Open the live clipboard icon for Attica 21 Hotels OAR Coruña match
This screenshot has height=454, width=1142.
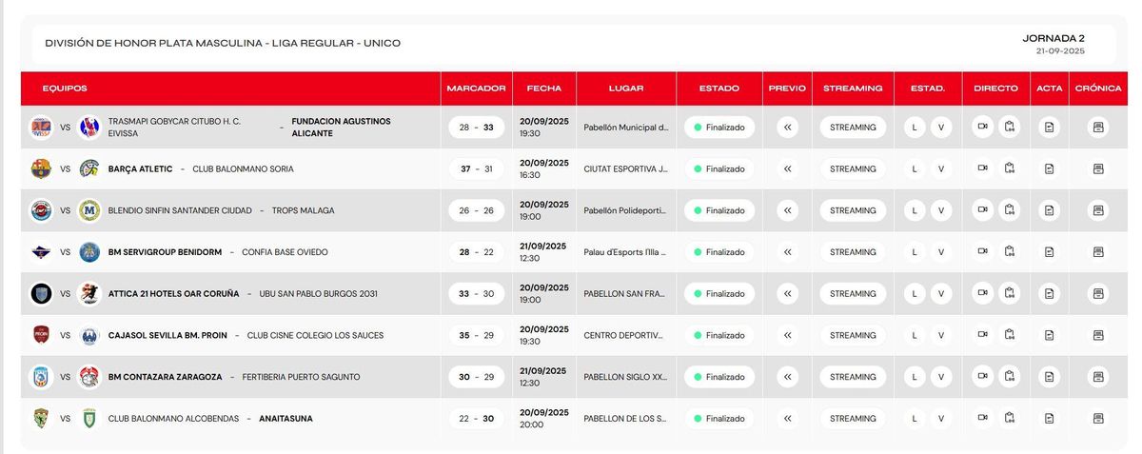coord(1010,293)
